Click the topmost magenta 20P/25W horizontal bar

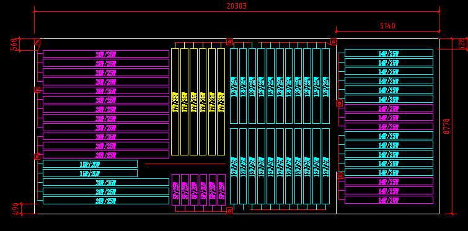coord(106,54)
